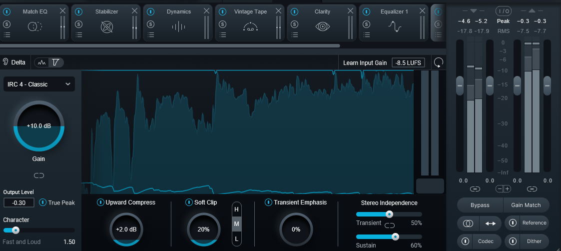
Task: Open the Vintage Tape module icon
Action: (x=250, y=26)
